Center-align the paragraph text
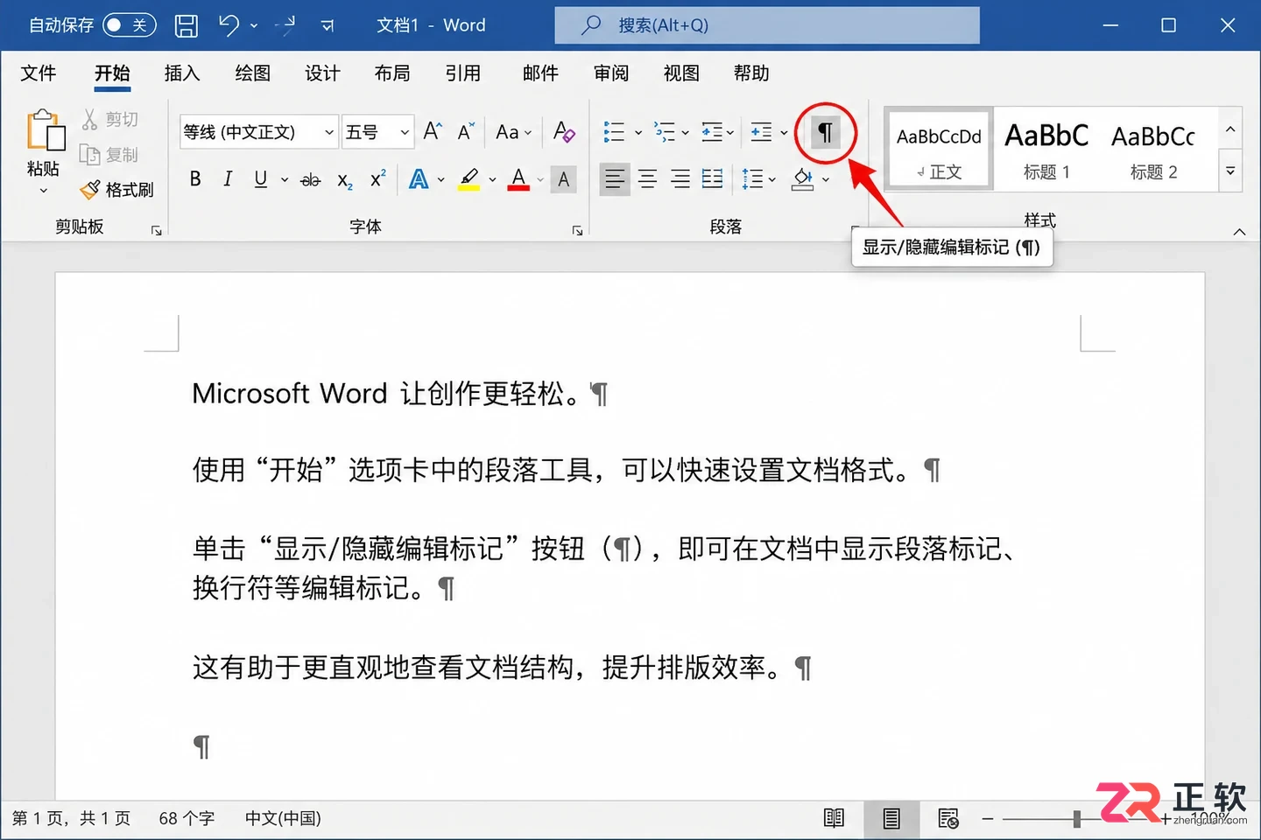 pos(647,179)
